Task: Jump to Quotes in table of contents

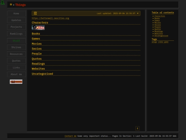Action: tap(157, 29)
